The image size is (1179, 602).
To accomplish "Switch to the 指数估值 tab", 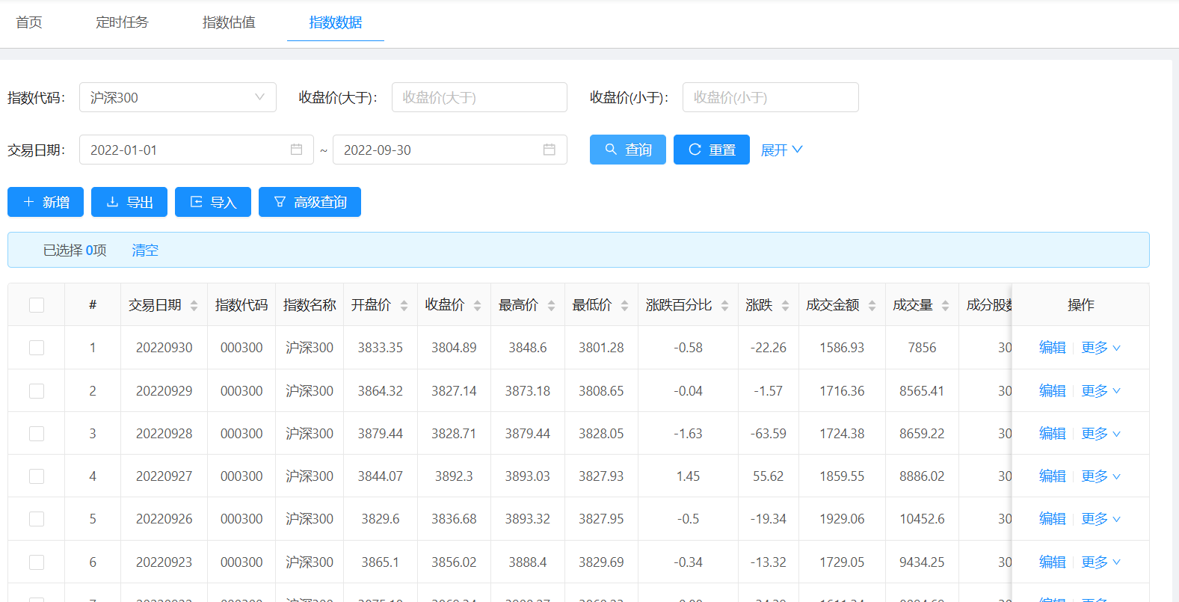I will pos(229,22).
